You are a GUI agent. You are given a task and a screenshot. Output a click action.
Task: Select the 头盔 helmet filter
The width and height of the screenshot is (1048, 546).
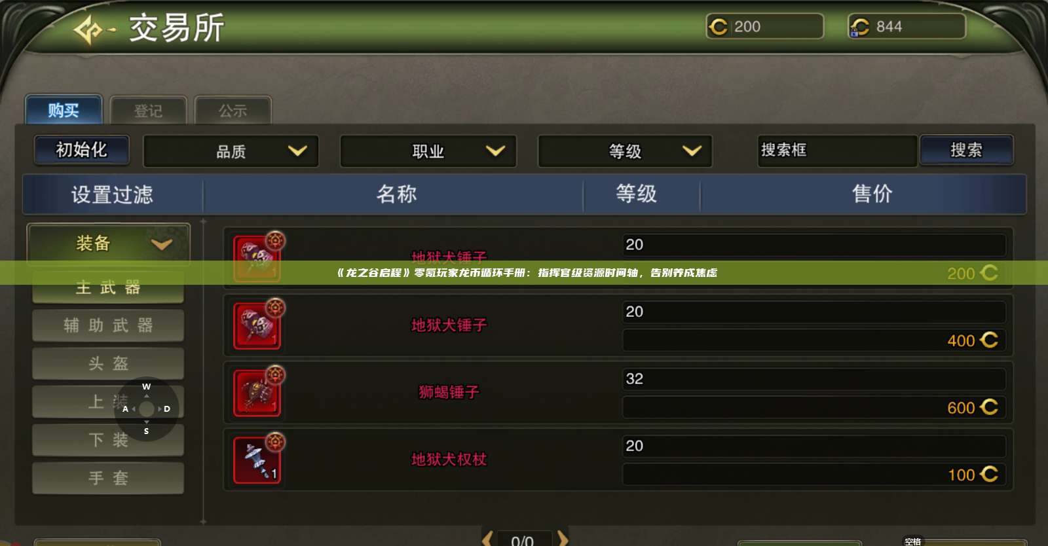click(x=108, y=363)
